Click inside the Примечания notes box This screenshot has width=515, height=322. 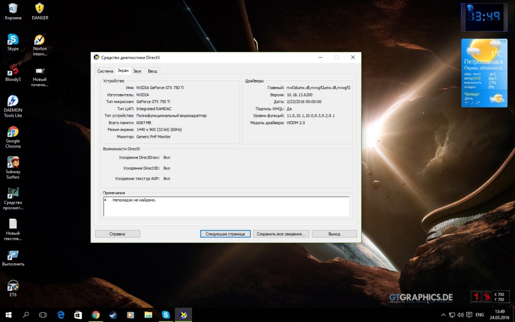click(226, 206)
